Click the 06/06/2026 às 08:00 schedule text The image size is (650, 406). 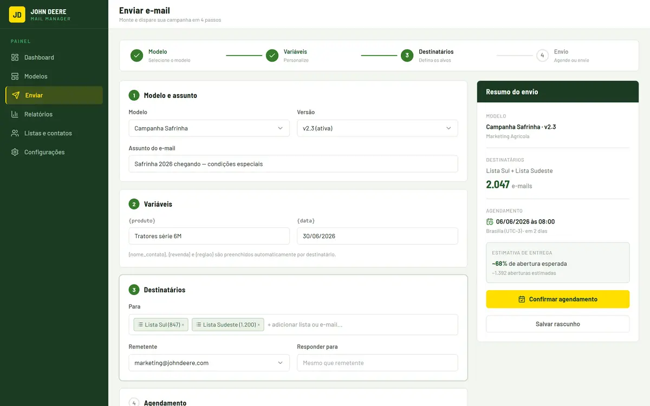pyautogui.click(x=525, y=221)
